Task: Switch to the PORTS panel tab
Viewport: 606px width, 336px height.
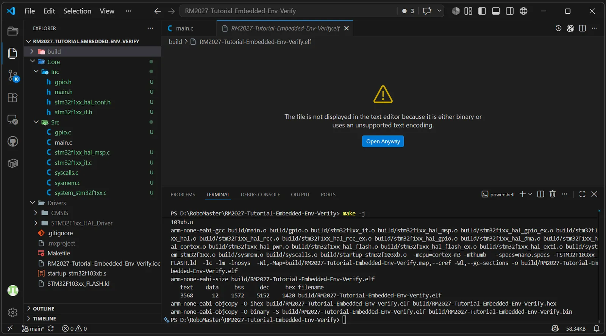Action: 328,194
